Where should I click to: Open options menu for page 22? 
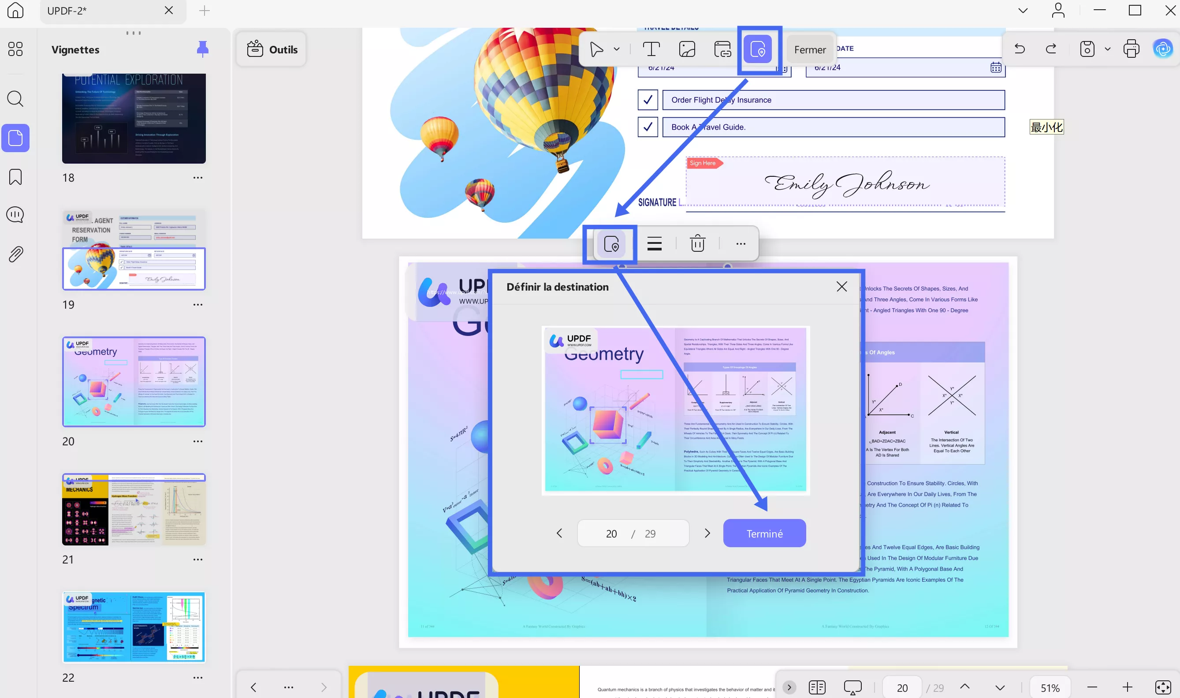[x=197, y=678]
